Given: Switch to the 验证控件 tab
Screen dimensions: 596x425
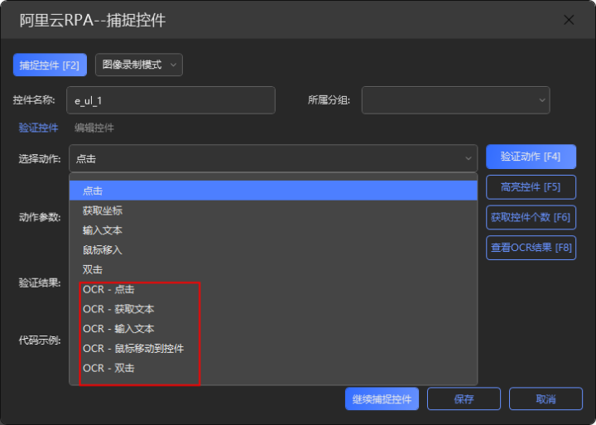Looking at the screenshot, I should click(38, 128).
